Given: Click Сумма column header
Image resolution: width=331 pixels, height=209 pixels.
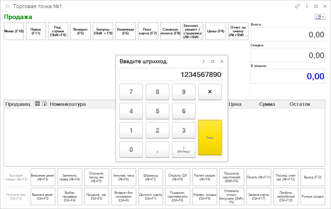Looking at the screenshot, I should tap(273, 104).
